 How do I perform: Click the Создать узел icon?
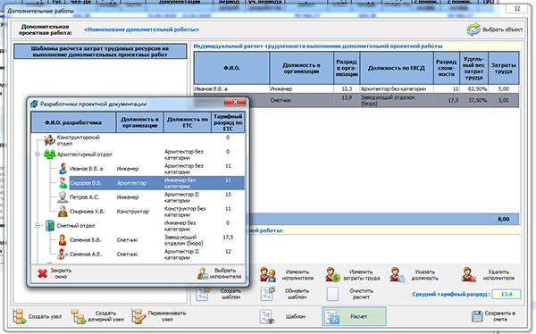pyautogui.click(x=19, y=316)
